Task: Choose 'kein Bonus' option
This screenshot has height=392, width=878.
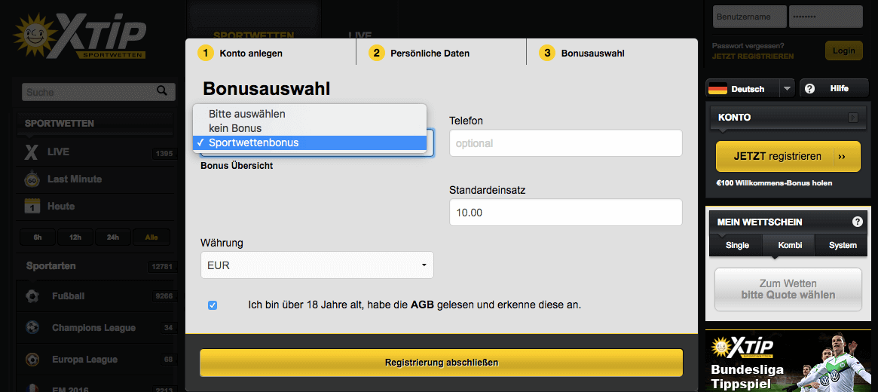Action: 310,128
